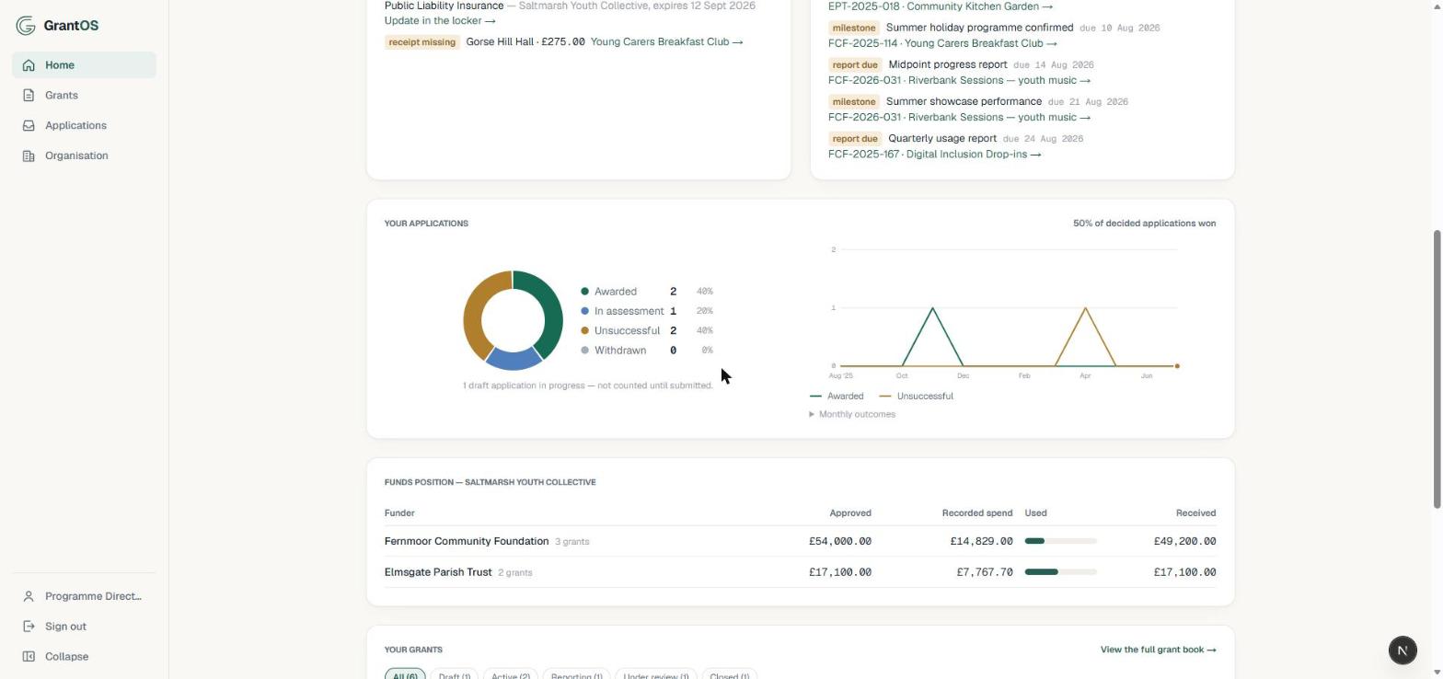Screen dimensions: 1443x679
Task: Go to the Home menu item
Action: (x=85, y=65)
